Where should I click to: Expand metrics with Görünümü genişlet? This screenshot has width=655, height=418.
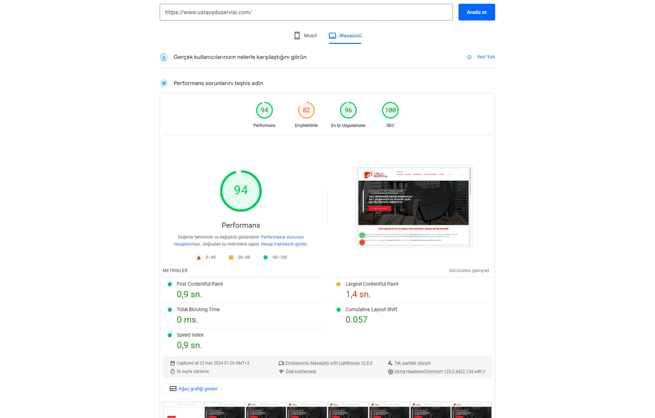(x=469, y=271)
